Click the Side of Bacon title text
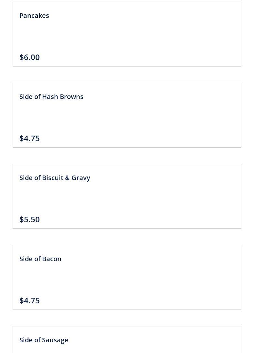Viewport: 254px width, 353px height. (x=40, y=259)
